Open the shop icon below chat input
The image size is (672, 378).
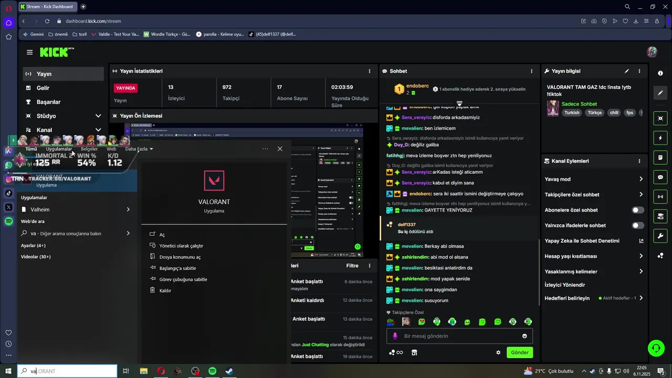pos(414,352)
